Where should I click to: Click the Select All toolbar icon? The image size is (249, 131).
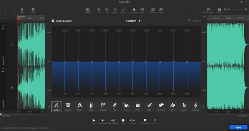pos(88,10)
